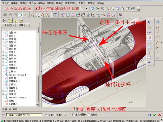This screenshot has width=163, height=122.
Task: Click the green checkmark to accept curve
Action: (154, 115)
